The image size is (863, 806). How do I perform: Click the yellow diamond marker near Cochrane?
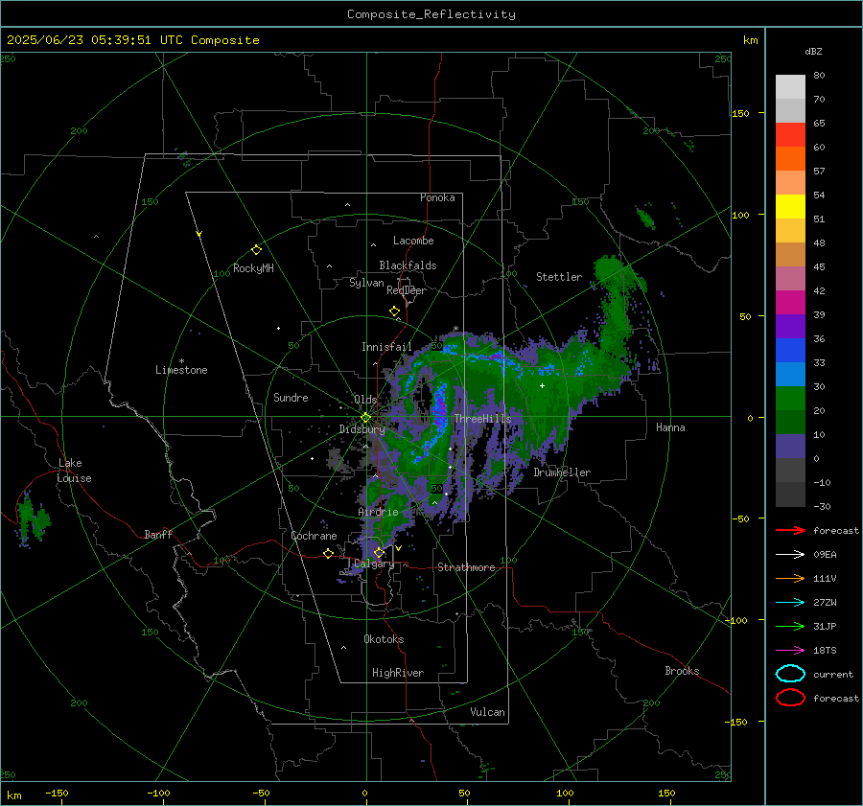pyautogui.click(x=329, y=554)
